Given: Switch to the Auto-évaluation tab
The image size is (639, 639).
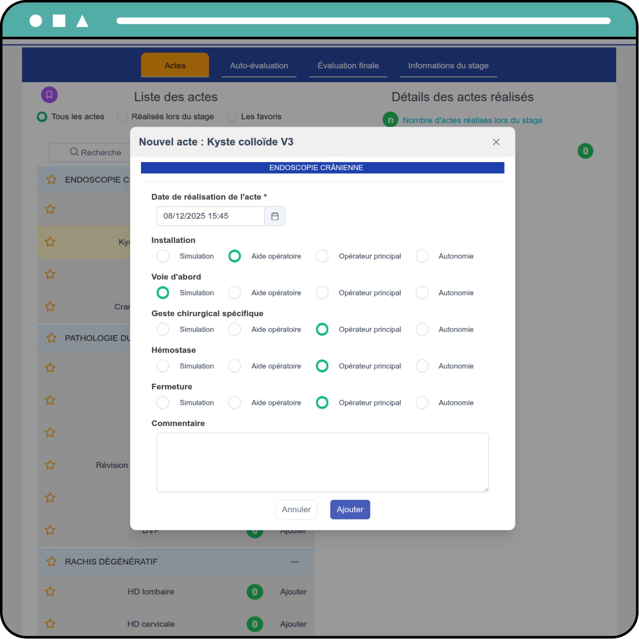Looking at the screenshot, I should click(259, 65).
